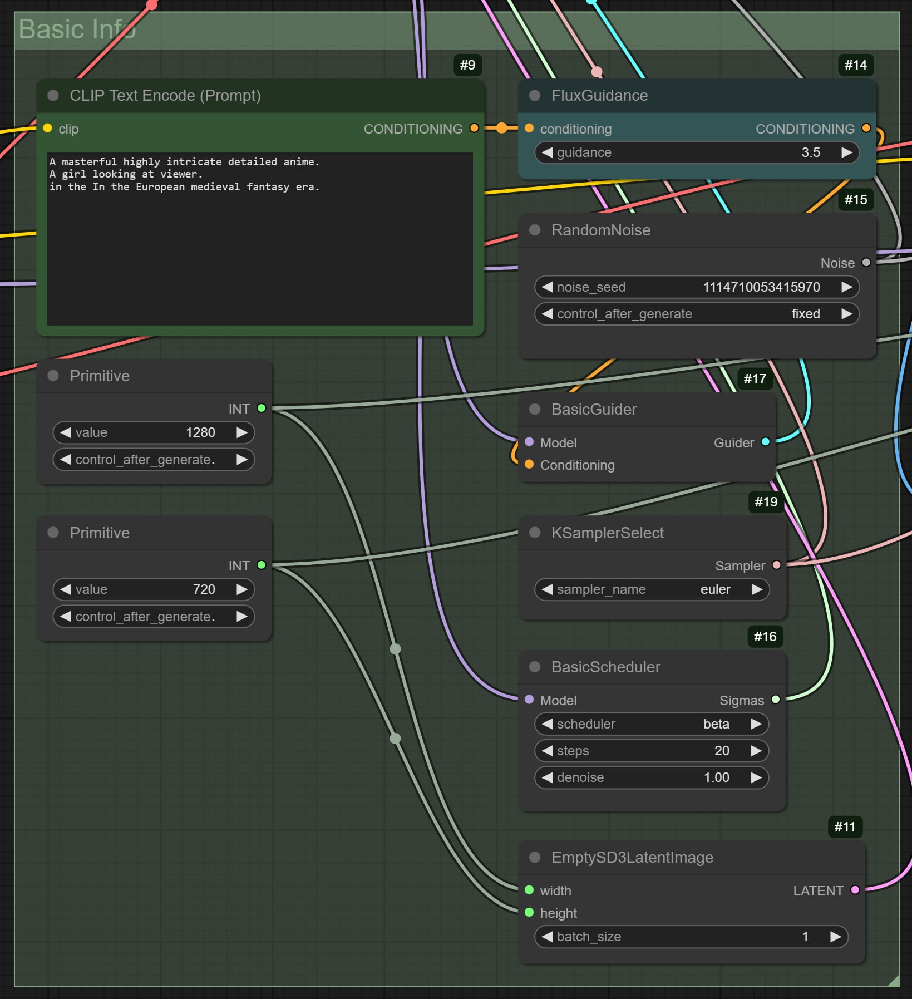This screenshot has height=999, width=912.
Task: Click the denoise 1.00 value field
Action: 652,777
